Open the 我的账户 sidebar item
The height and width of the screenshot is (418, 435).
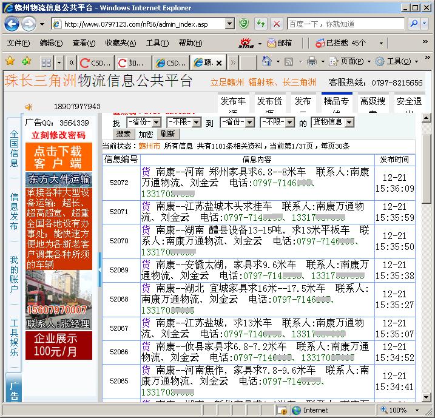(14, 275)
